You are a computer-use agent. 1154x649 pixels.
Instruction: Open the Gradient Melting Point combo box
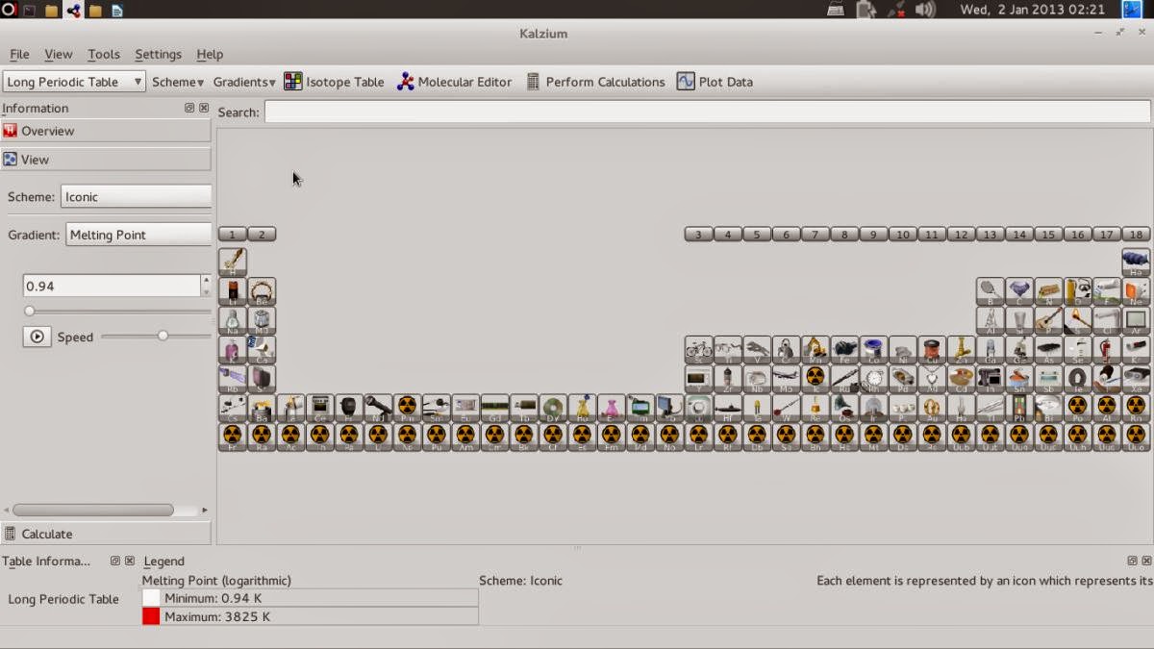click(138, 235)
